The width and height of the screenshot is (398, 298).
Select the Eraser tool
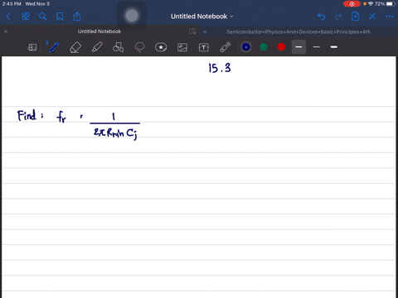75,47
